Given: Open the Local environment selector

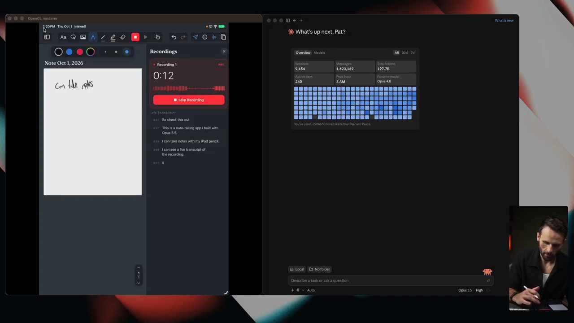Looking at the screenshot, I should [x=297, y=269].
